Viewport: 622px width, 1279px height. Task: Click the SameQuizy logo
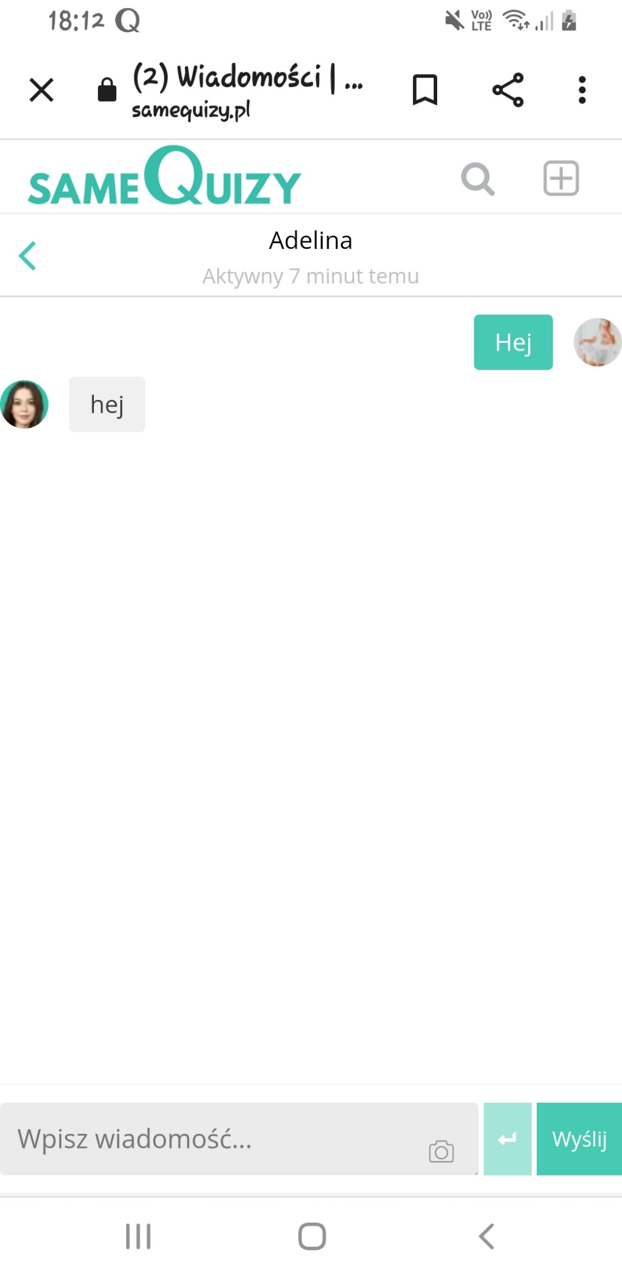(165, 176)
